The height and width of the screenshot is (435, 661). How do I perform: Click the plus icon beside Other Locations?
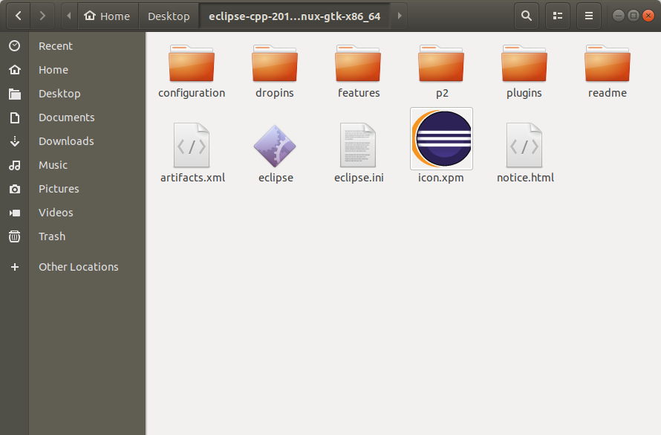[15, 267]
